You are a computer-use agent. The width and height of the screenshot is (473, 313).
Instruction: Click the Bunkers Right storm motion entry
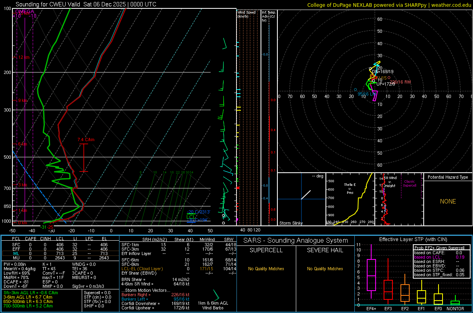tap(156, 295)
